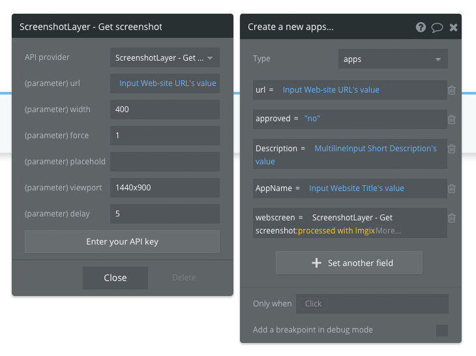Open the More... link in webscreen field
Image resolution: width=476 pixels, height=356 pixels.
click(389, 231)
